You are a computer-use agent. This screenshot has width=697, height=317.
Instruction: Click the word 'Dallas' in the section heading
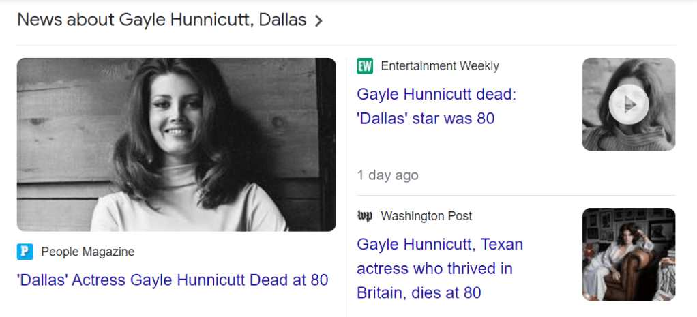point(282,20)
